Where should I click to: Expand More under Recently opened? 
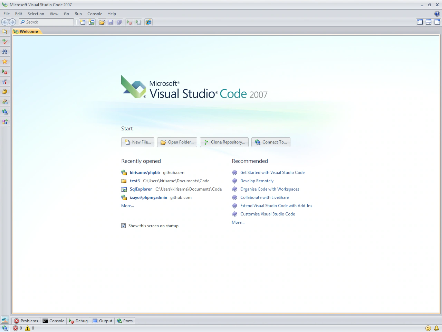pyautogui.click(x=127, y=206)
